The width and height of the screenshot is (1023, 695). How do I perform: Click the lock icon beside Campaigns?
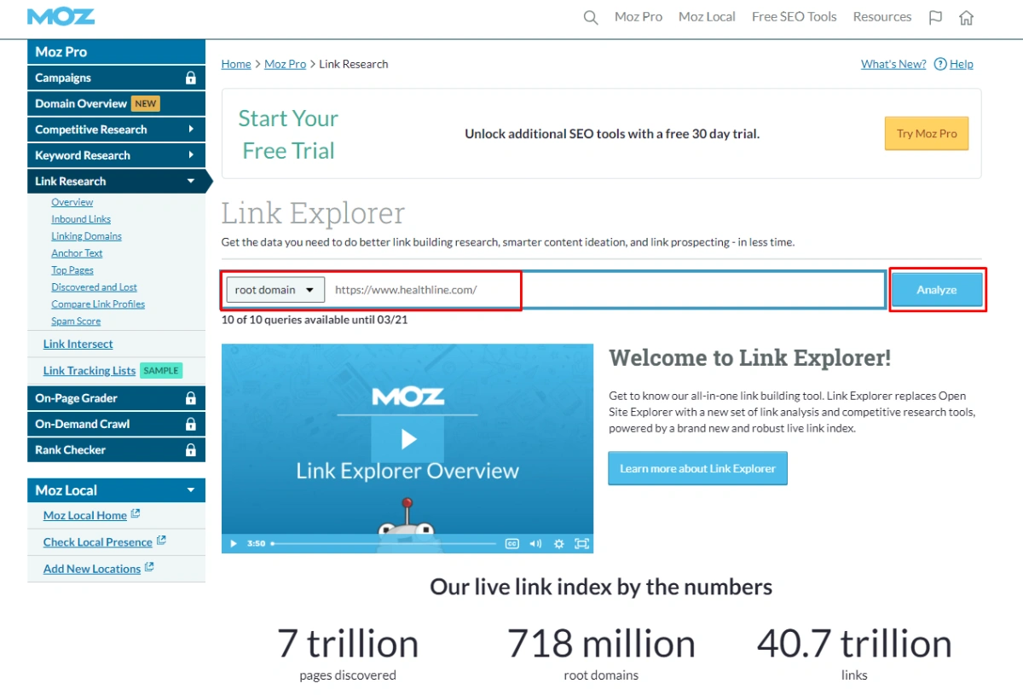point(191,78)
